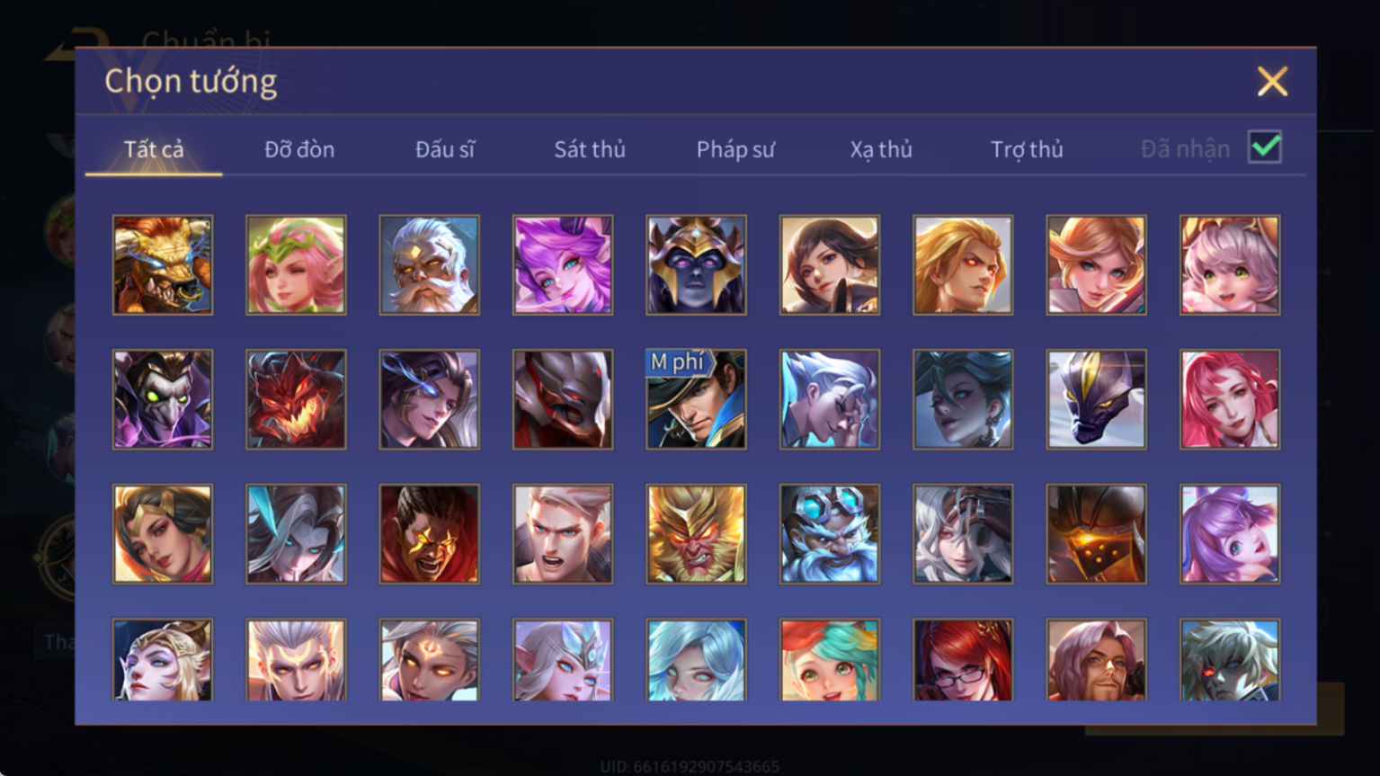
Task: Select the dark helmeted purple-eyed hero
Action: click(696, 265)
